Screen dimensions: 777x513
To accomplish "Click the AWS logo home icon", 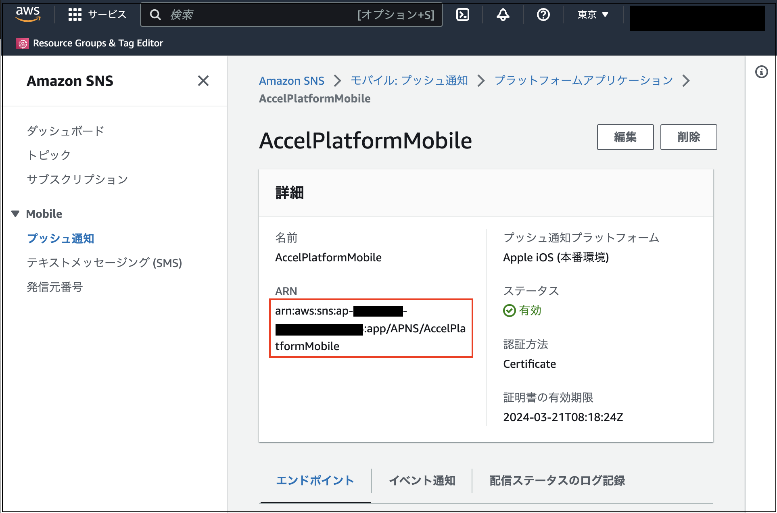I will coord(27,14).
